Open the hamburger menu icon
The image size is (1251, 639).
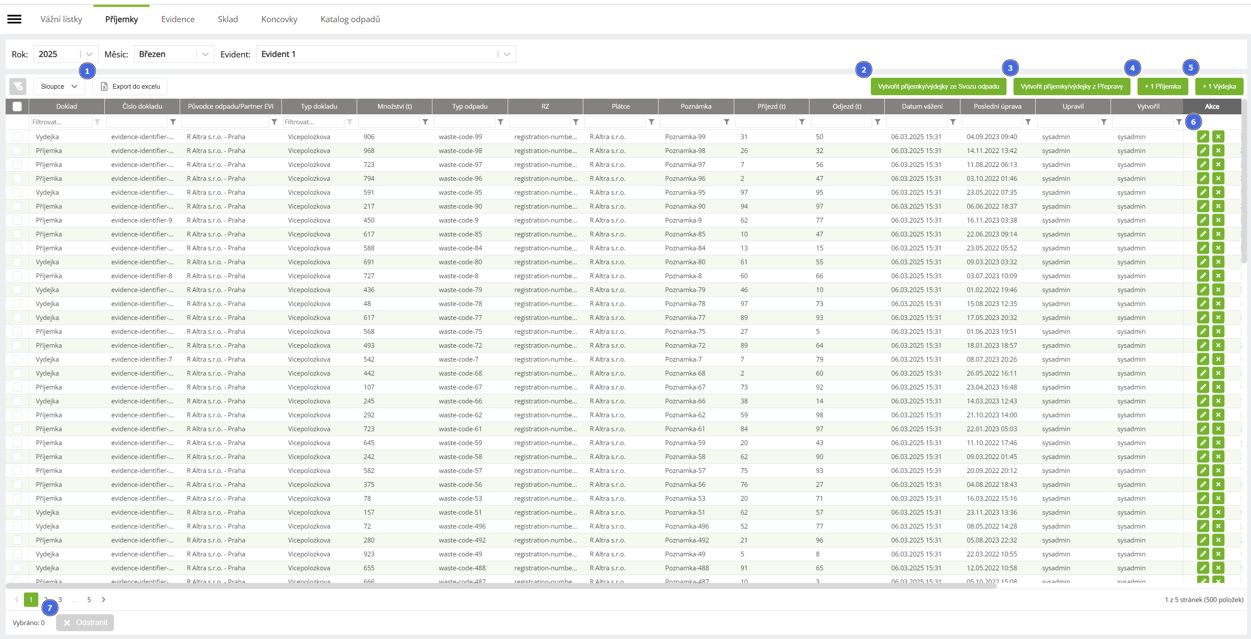(14, 19)
